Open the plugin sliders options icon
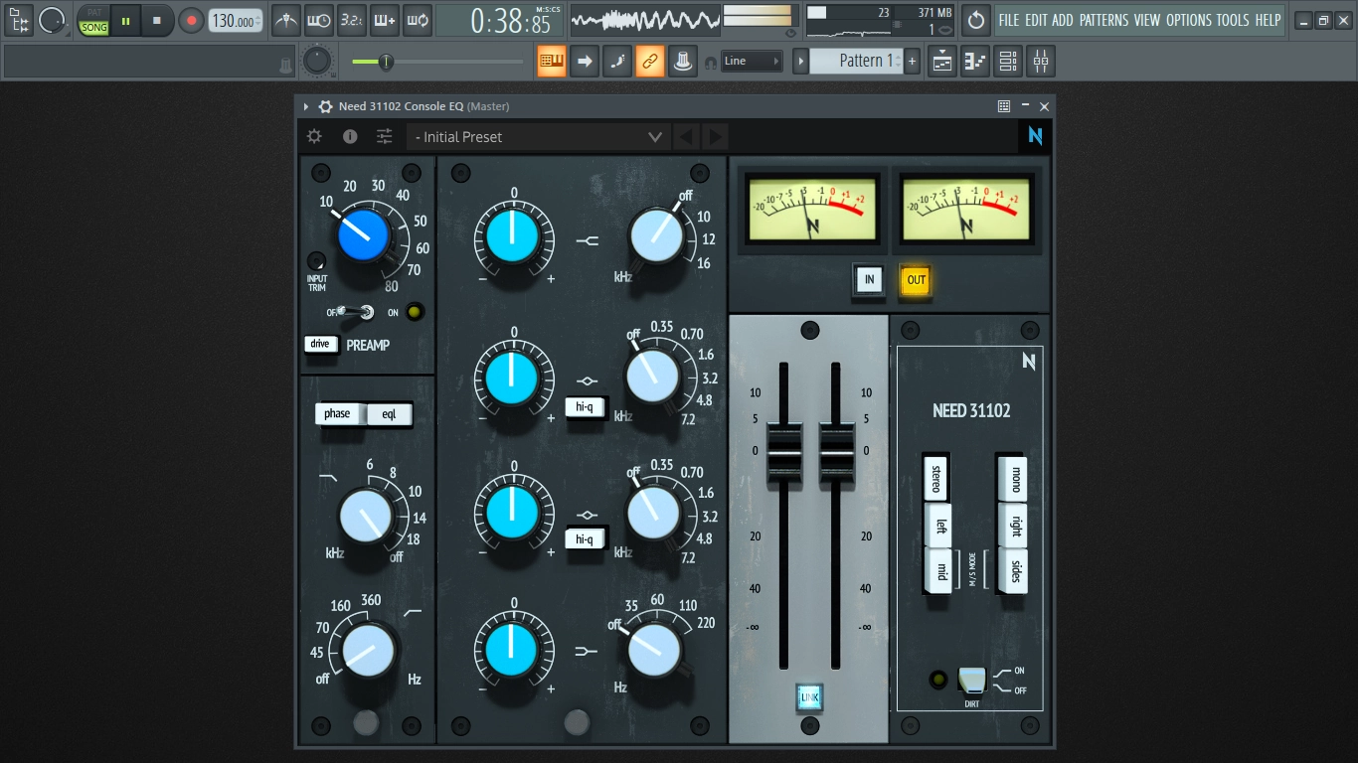 pyautogui.click(x=384, y=137)
